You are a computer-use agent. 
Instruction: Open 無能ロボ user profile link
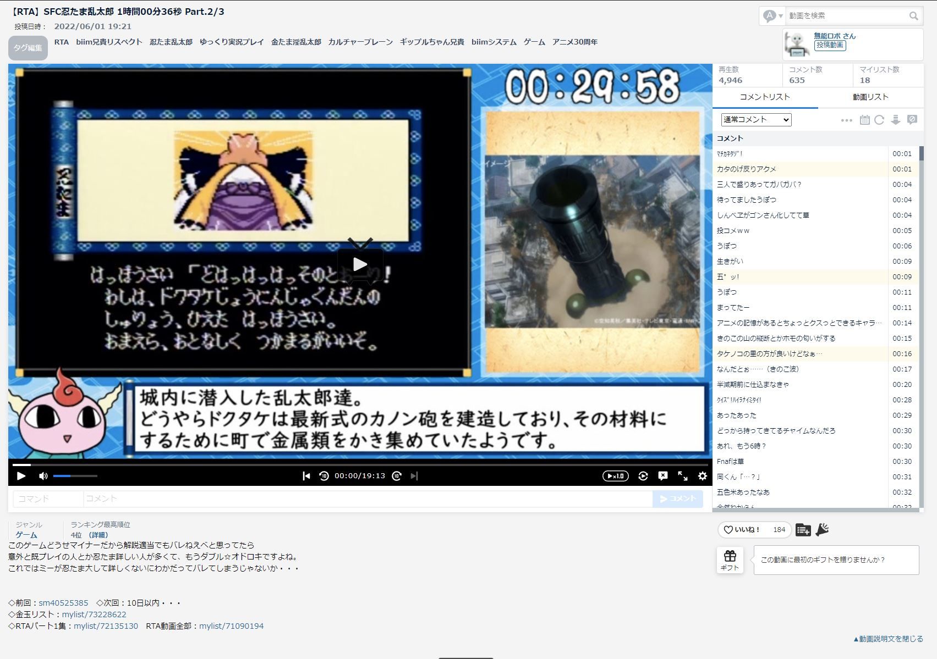click(835, 36)
